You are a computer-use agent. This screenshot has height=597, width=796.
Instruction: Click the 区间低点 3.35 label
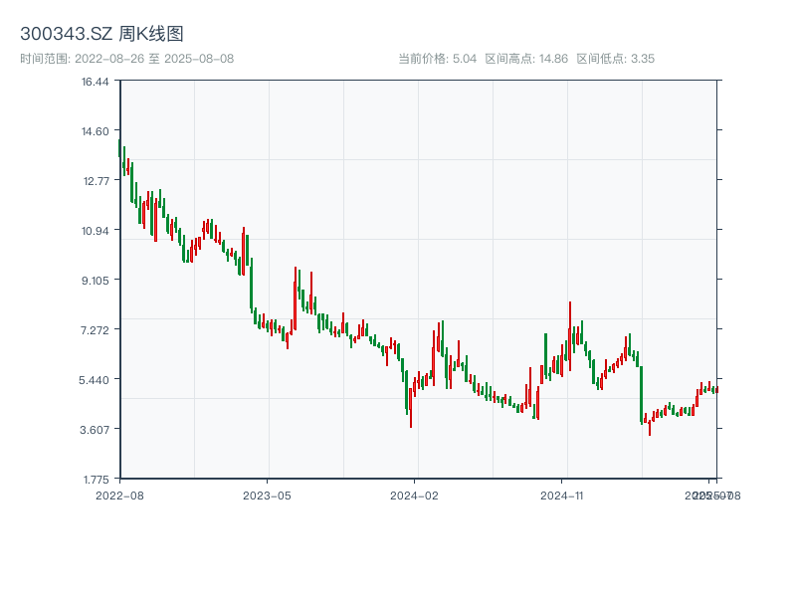coord(615,59)
